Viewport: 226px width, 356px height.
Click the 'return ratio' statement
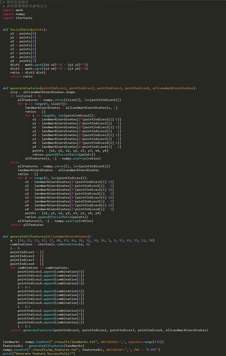pos(21,77)
